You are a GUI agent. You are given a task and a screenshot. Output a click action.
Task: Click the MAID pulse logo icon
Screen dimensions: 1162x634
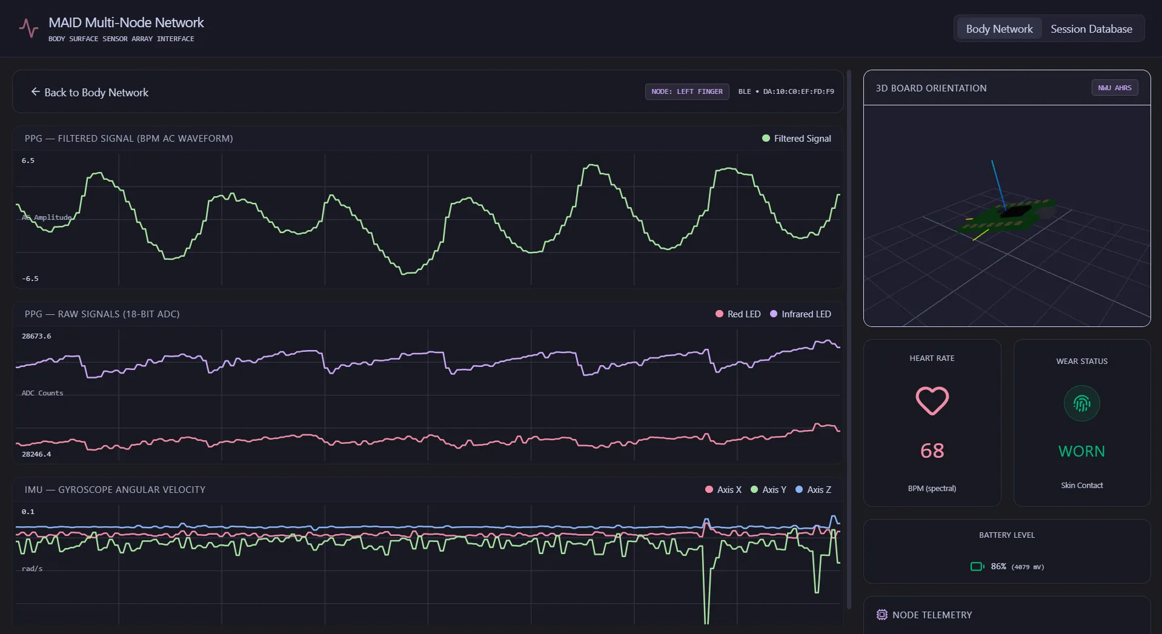tap(28, 28)
